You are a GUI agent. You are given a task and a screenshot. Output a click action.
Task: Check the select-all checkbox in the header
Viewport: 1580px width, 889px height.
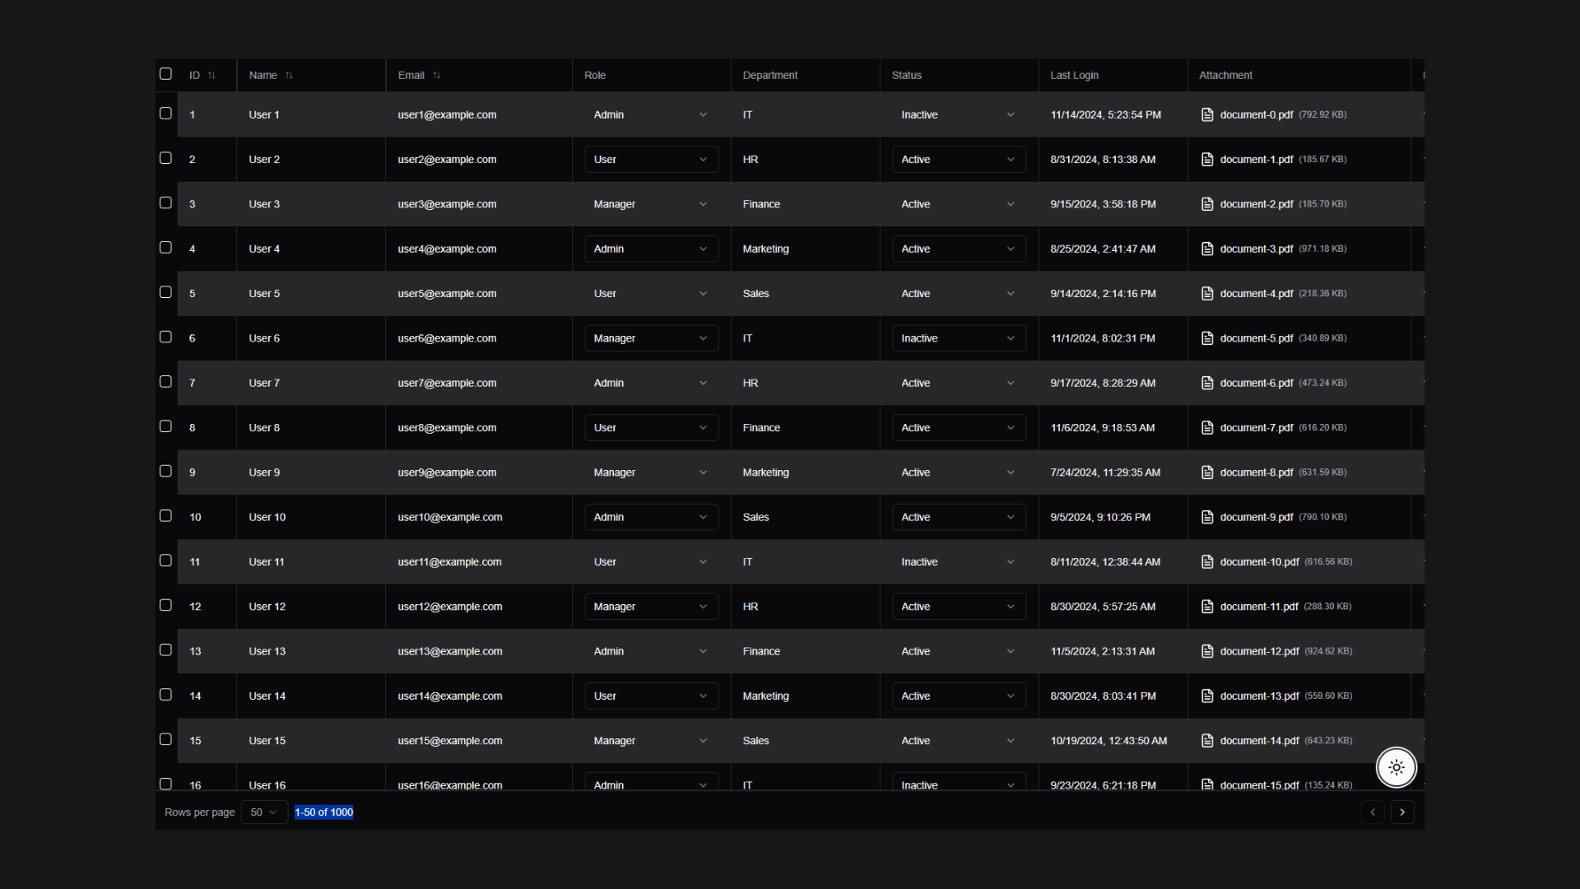point(165,74)
